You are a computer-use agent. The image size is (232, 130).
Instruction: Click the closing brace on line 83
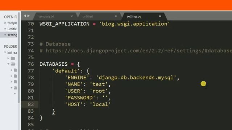pyautogui.click(x=54, y=112)
